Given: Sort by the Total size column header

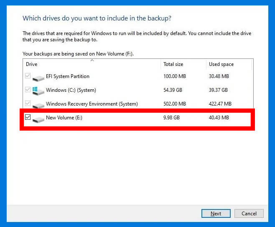Looking at the screenshot, I should 183,64.
